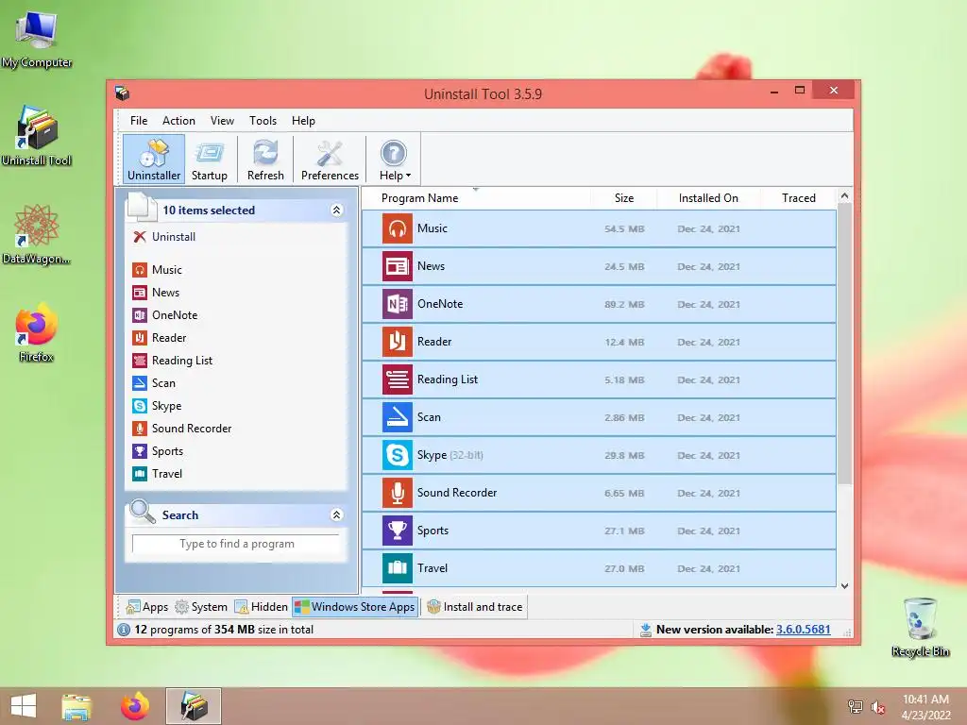This screenshot has width=967, height=725.
Task: Click the program list scroll up arrow
Action: click(844, 196)
